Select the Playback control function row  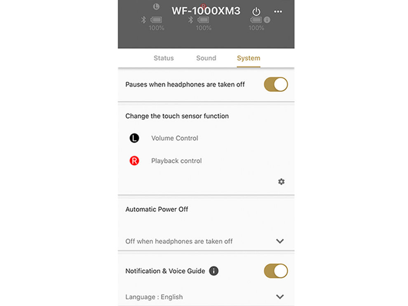206,161
